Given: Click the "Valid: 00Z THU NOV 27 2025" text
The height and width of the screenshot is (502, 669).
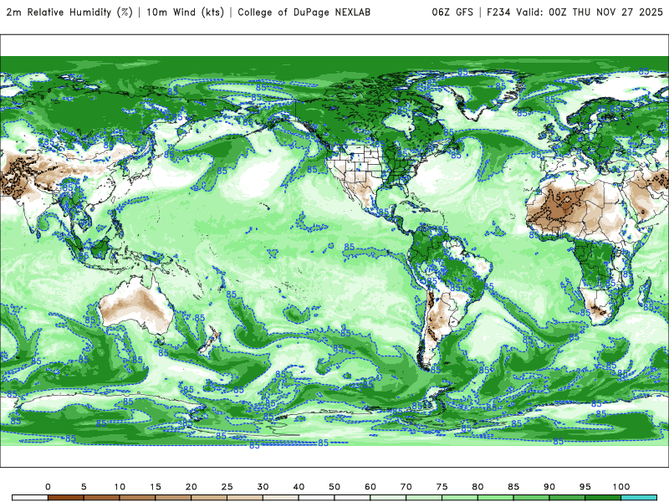Looking at the screenshot, I should click(x=590, y=13).
